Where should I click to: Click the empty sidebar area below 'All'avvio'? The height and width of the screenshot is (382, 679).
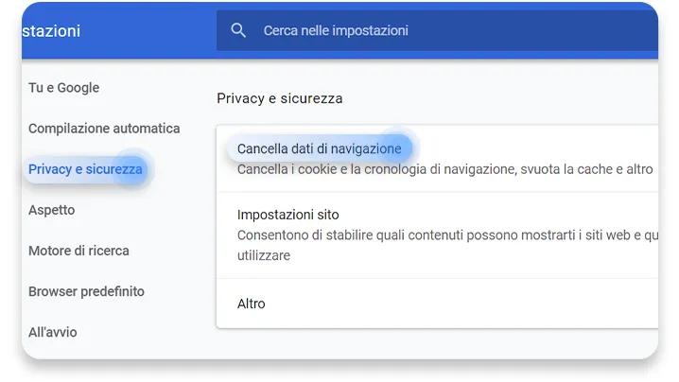(113, 350)
